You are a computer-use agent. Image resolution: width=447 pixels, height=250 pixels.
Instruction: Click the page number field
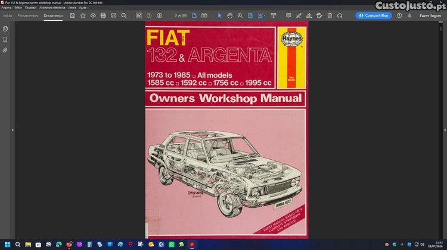coord(170,15)
